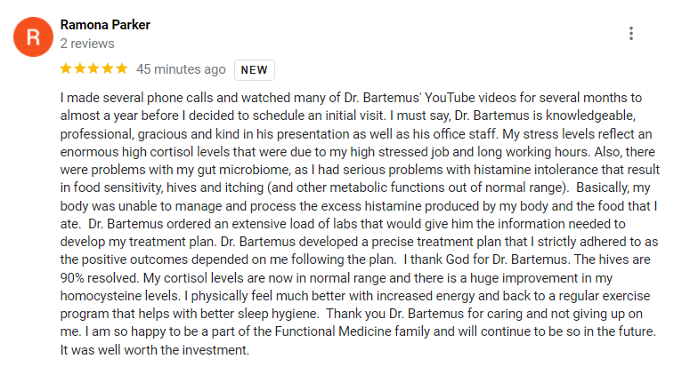Viewport: 682px width, 367px height.
Task: Click the third rating star
Action: pyautogui.click(x=93, y=69)
